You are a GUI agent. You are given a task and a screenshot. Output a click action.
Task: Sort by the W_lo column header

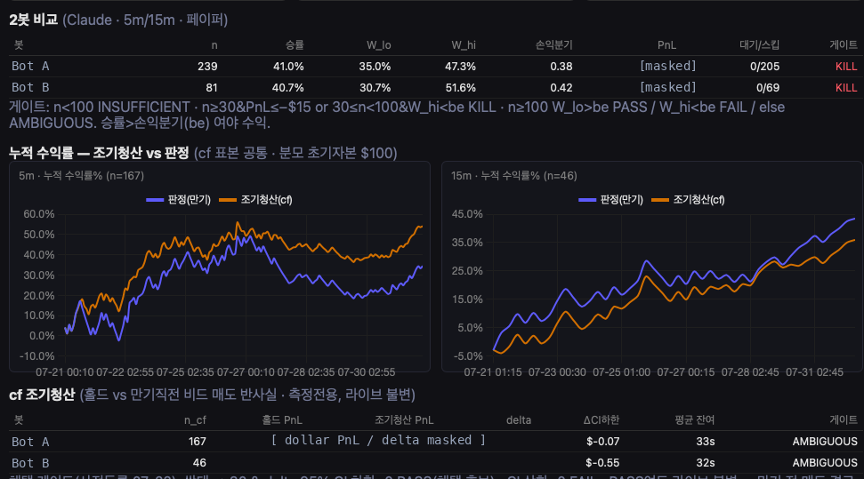(x=378, y=45)
